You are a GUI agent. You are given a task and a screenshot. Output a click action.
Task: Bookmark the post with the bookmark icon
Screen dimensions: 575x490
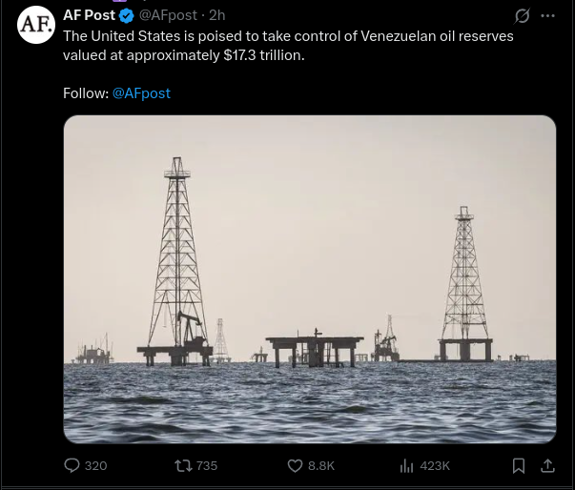pos(519,465)
